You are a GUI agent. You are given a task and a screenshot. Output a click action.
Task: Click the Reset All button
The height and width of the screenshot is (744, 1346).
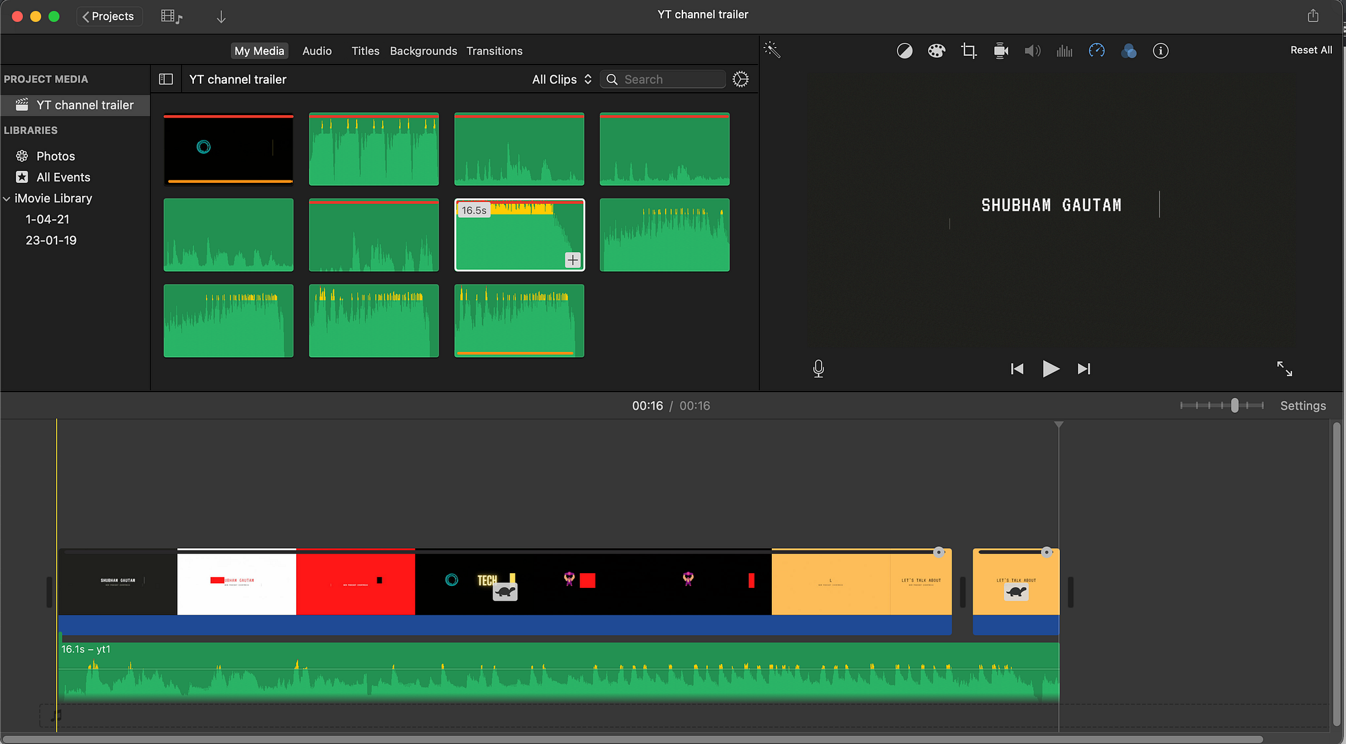[1310, 50]
